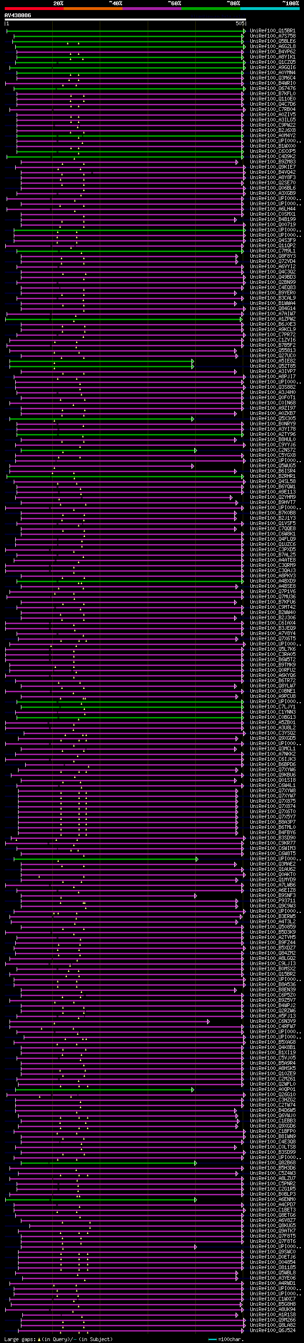Select the UniRef100_A9GQI6 label
This screenshot has height=1343, width=304.
tap(272, 67)
